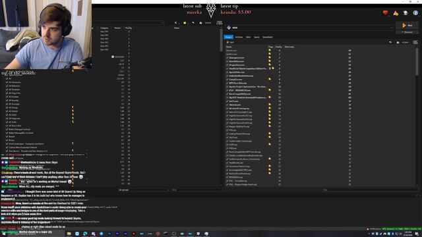Sort mod list by Priority column
The height and width of the screenshot is (237, 422).
click(129, 28)
